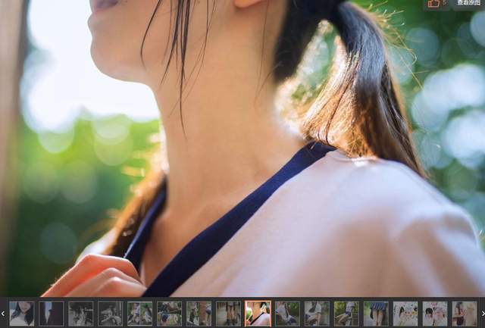Screen dimensions: 485x328
Task: Open the fourth thumbnail from the left
Action: pyautogui.click(x=111, y=313)
